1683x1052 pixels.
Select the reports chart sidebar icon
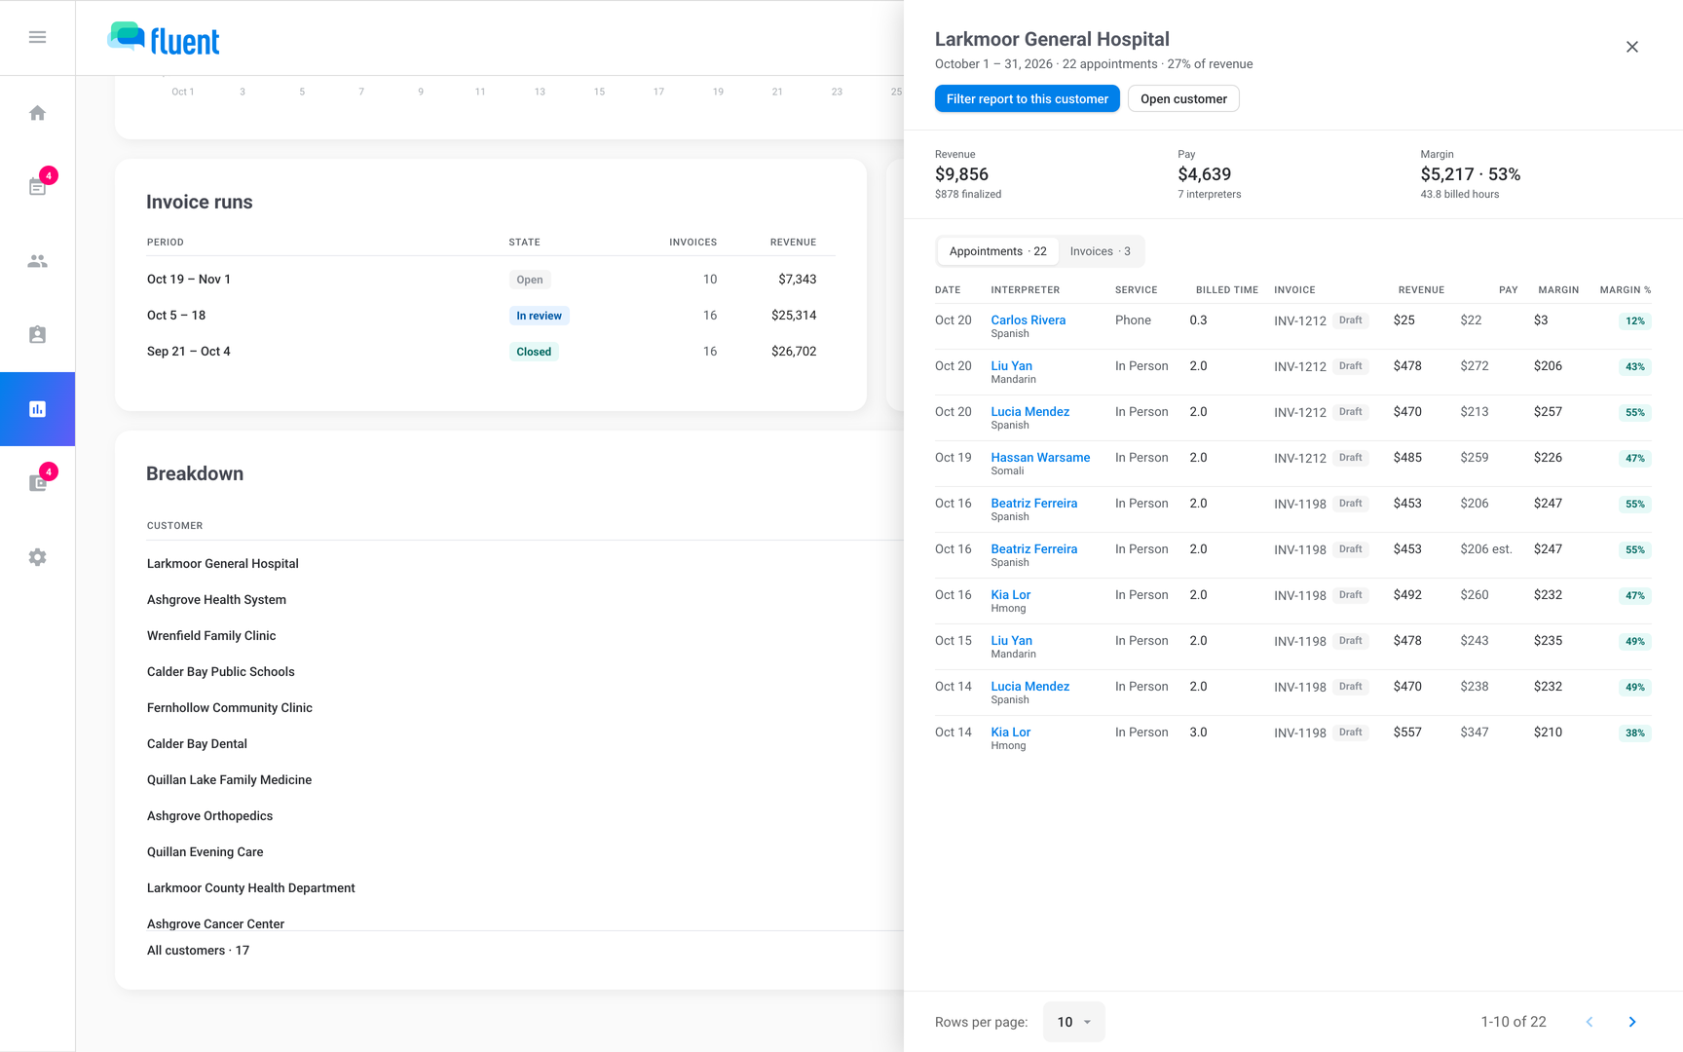point(37,409)
